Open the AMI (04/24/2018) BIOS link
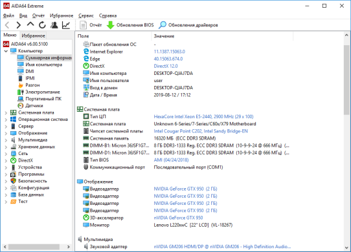 click(171, 160)
